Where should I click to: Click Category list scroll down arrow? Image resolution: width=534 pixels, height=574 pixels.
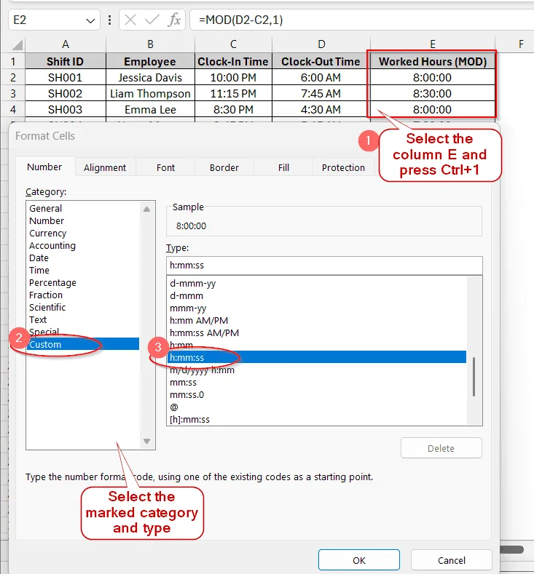pyautogui.click(x=147, y=441)
